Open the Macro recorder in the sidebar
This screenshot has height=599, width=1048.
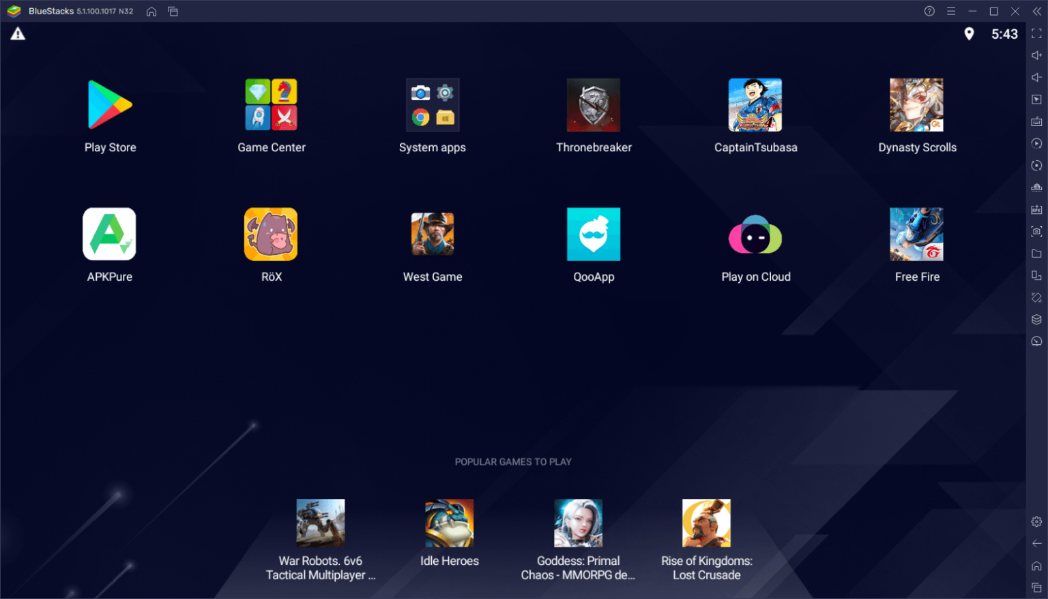1036,143
